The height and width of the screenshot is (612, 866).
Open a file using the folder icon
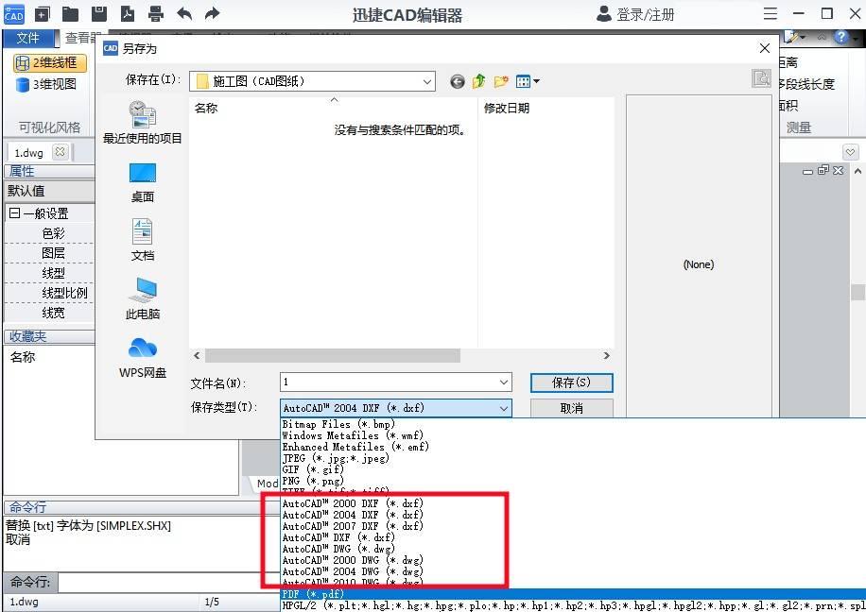click(x=70, y=14)
